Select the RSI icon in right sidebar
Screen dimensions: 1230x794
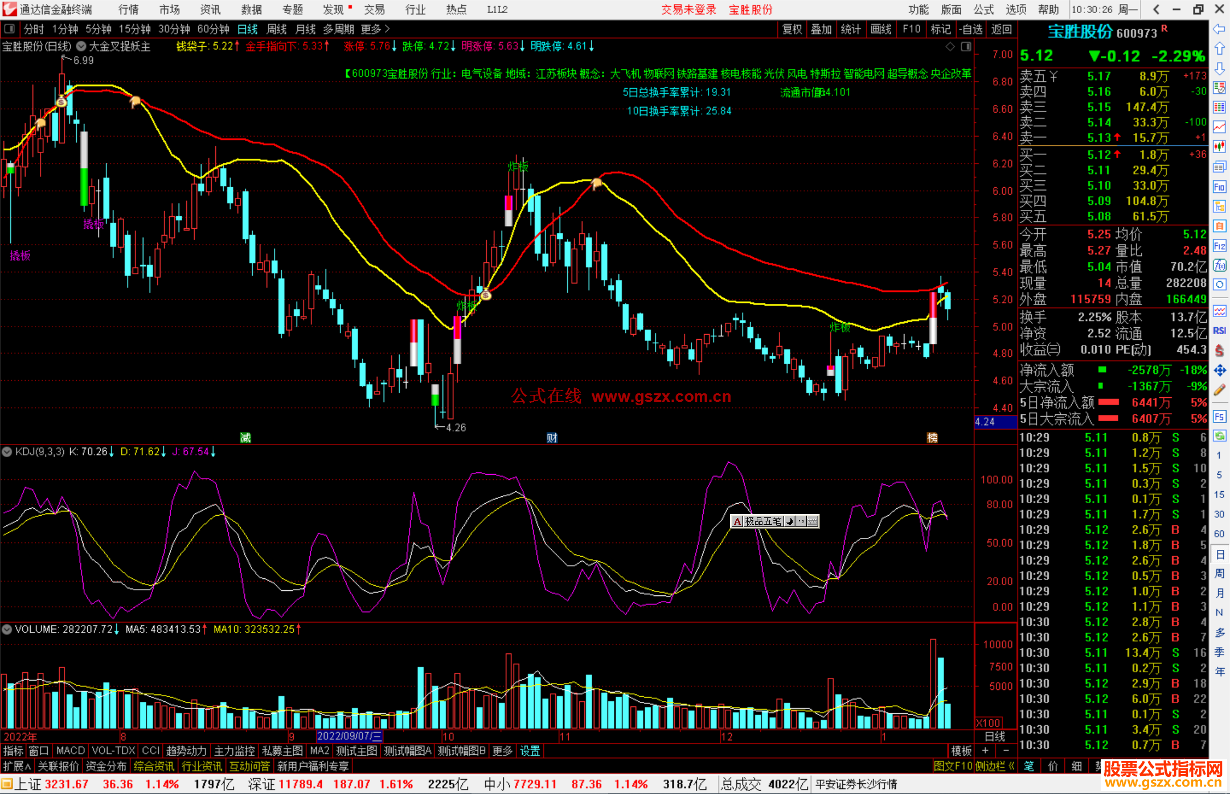coord(1219,331)
